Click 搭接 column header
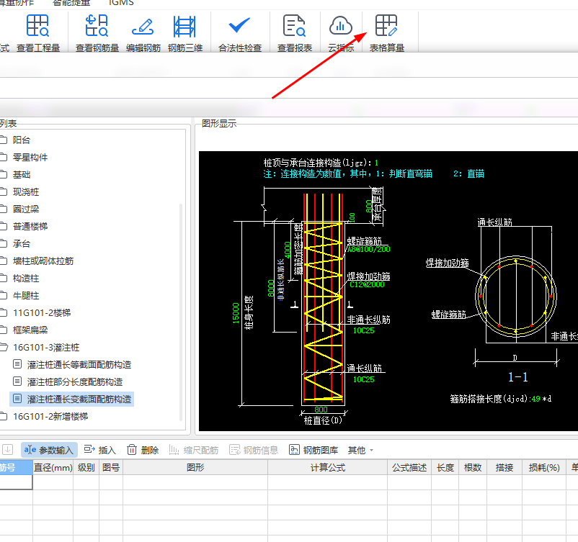Screen dimensions: 578x542 (504, 468)
